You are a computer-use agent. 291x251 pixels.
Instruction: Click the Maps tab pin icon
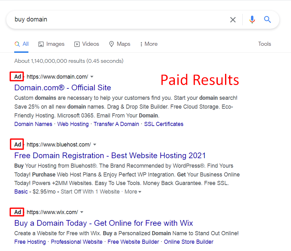tap(111, 44)
